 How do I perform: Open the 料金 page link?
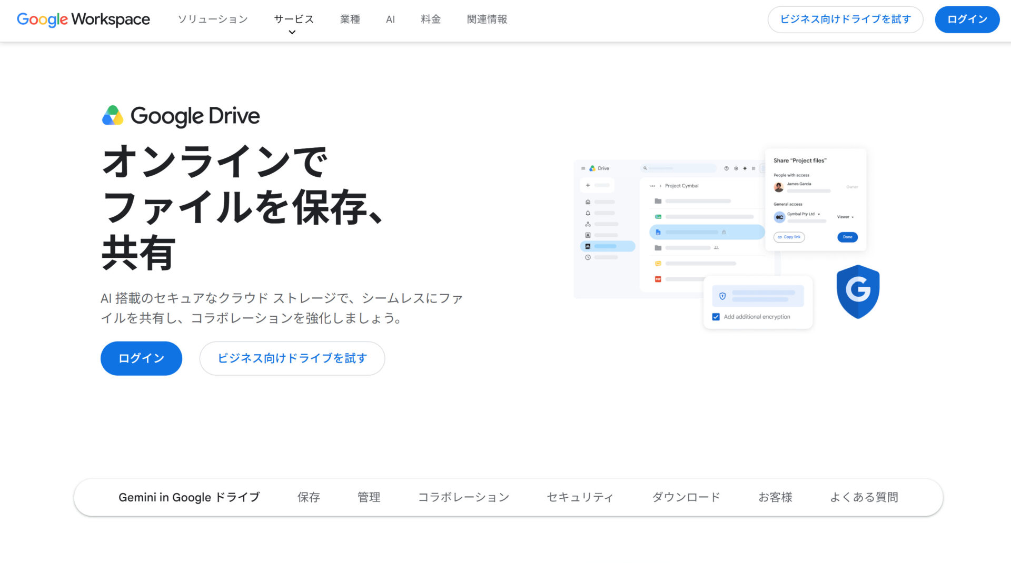click(x=431, y=19)
